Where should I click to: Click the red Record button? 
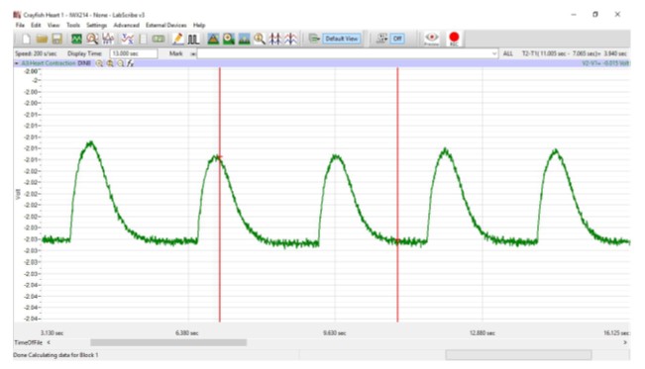coord(454,39)
